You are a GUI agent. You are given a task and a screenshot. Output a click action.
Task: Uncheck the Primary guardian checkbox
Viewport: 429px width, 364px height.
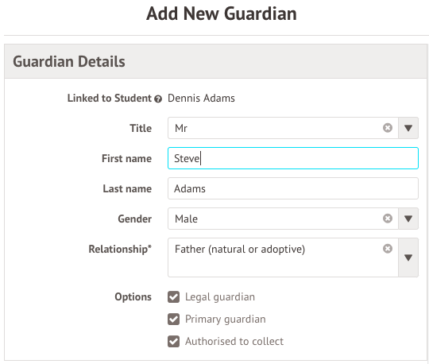click(173, 319)
